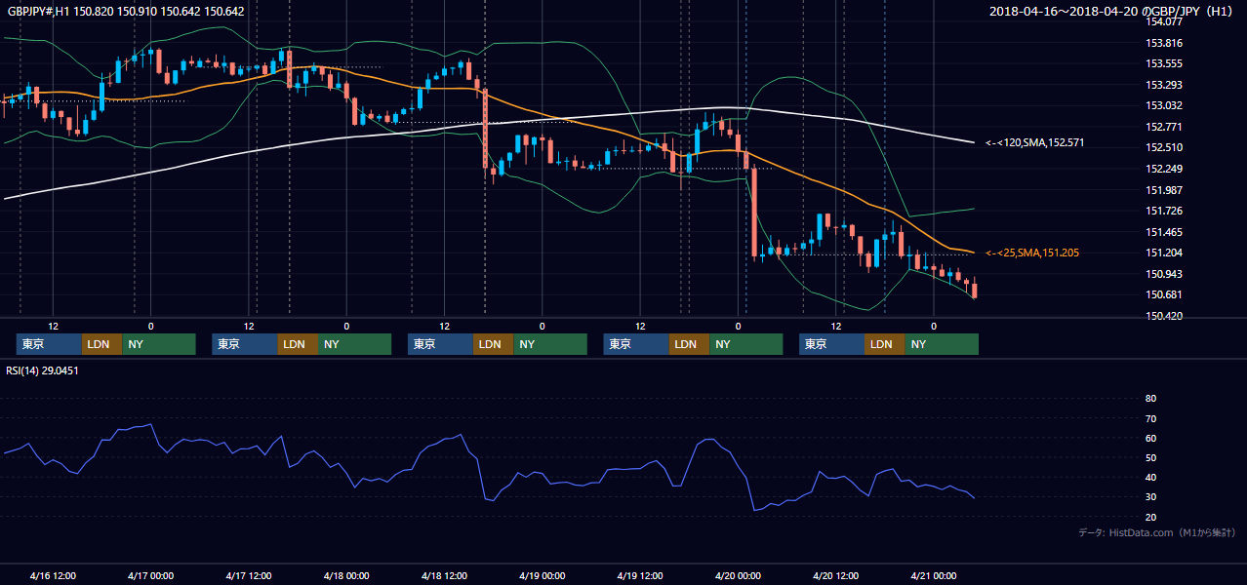Select the NY session box for April 20
Screen dimensions: 1247x585
click(942, 344)
